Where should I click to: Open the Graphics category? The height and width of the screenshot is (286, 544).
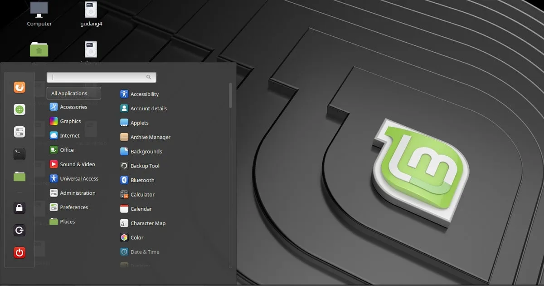[74, 121]
